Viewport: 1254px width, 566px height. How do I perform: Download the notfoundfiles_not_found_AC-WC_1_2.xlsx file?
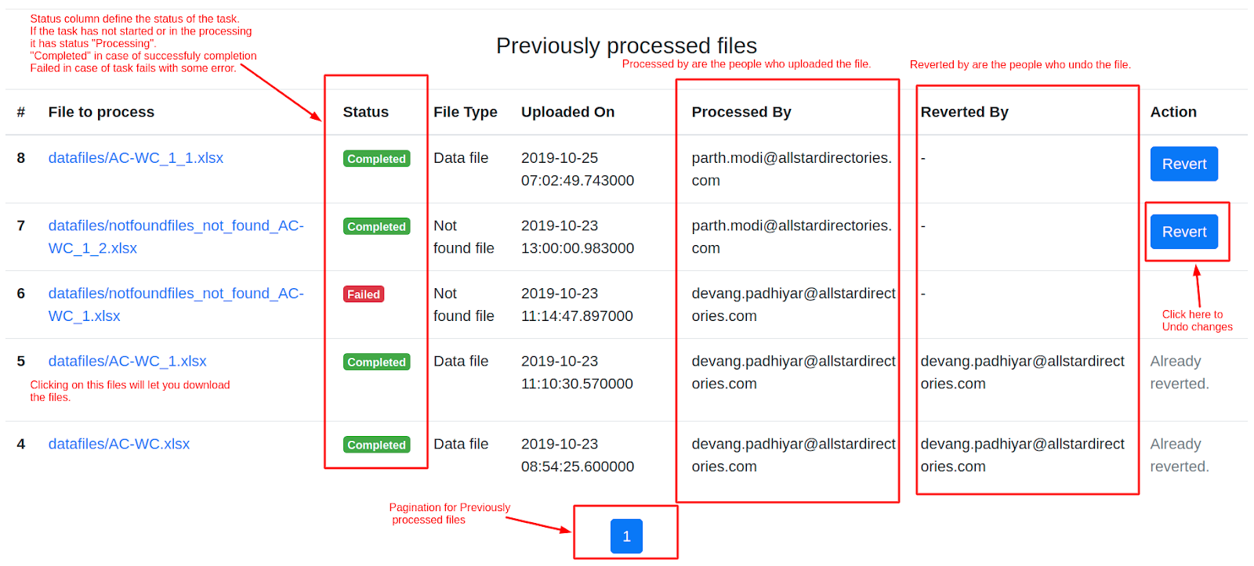click(176, 226)
